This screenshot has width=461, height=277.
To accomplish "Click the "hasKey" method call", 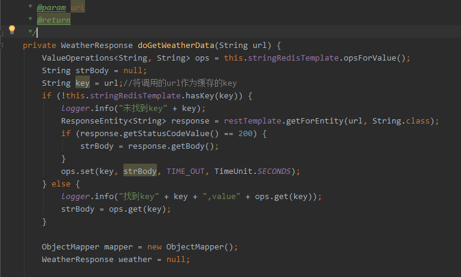I will [199, 96].
